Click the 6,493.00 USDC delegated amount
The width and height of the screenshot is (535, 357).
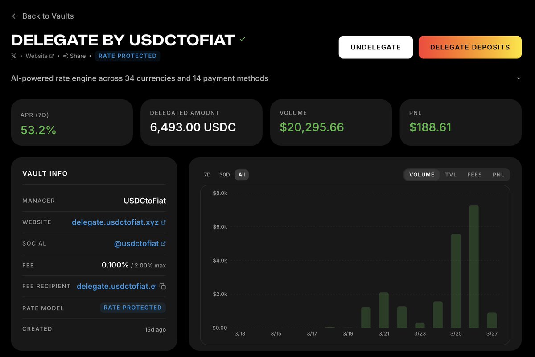193,127
